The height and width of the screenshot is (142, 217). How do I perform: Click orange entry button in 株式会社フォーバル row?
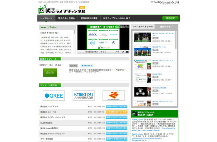(x=117, y=112)
